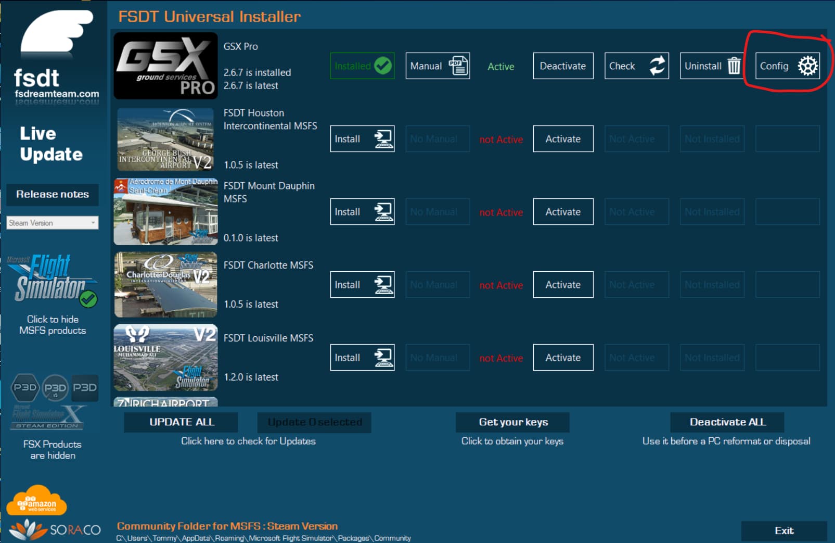This screenshot has height=543, width=835.
Task: Click Community folder path text
Action: [x=263, y=538]
